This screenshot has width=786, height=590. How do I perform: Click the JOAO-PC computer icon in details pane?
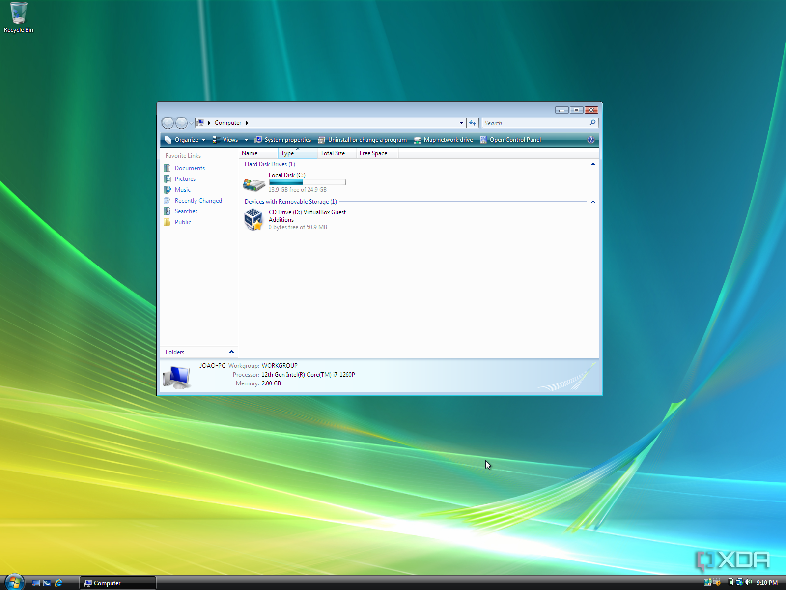pyautogui.click(x=176, y=377)
